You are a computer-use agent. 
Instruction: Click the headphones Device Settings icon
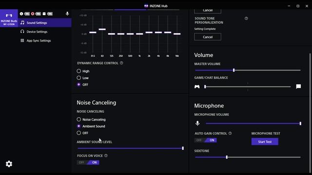[x=22, y=32]
